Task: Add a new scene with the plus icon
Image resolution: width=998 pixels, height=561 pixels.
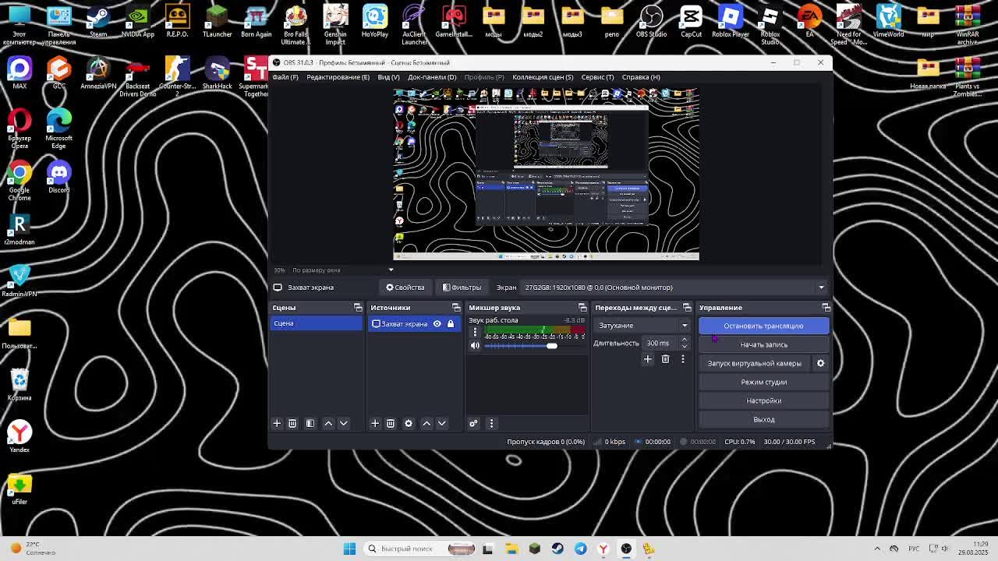Action: (277, 423)
